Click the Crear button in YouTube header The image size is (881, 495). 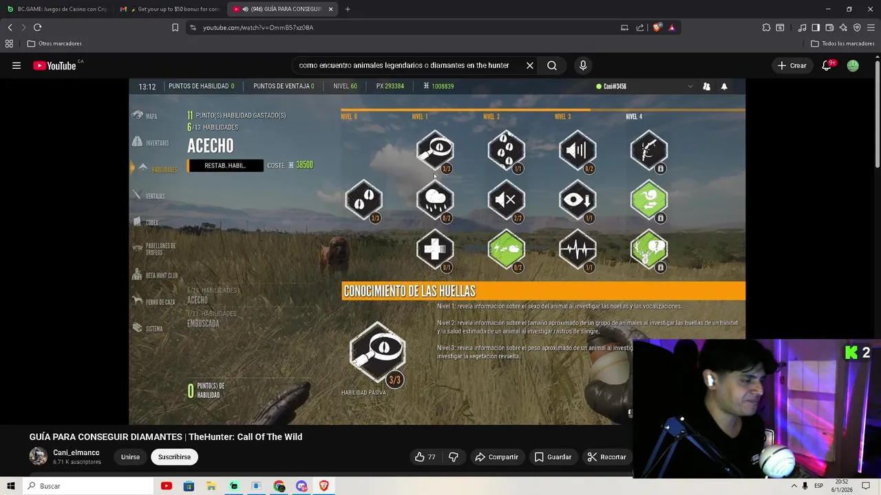click(792, 65)
